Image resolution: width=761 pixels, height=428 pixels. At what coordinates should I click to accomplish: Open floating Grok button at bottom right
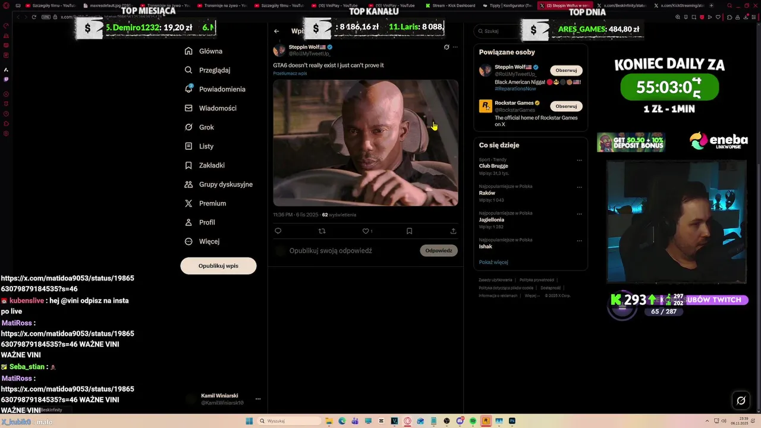point(741,400)
